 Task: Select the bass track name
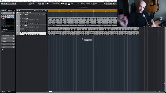[25, 25]
